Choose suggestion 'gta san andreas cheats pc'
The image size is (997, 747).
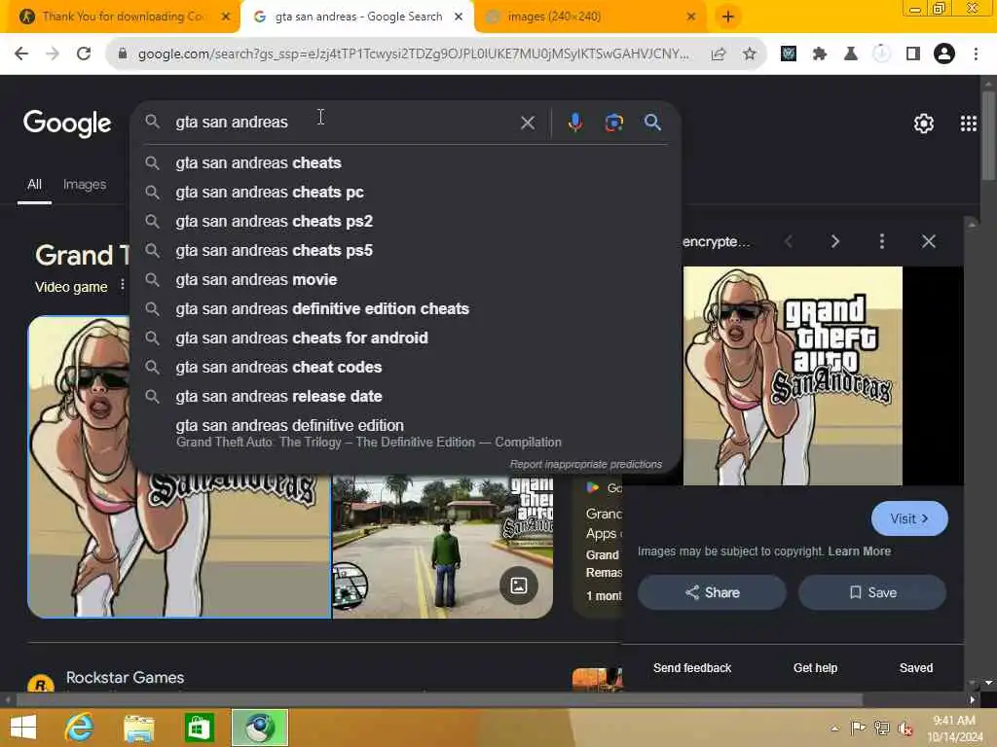coord(407,193)
